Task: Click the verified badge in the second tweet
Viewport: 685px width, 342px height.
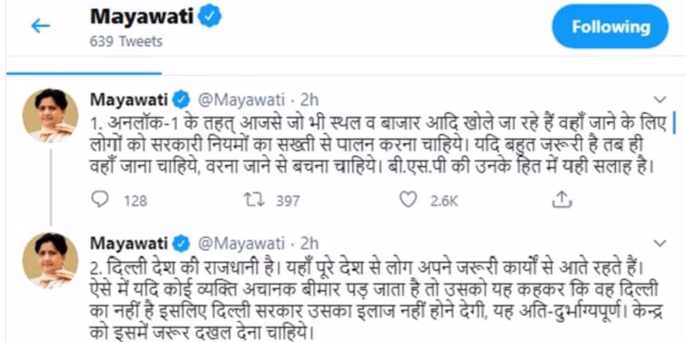Action: coord(182,244)
